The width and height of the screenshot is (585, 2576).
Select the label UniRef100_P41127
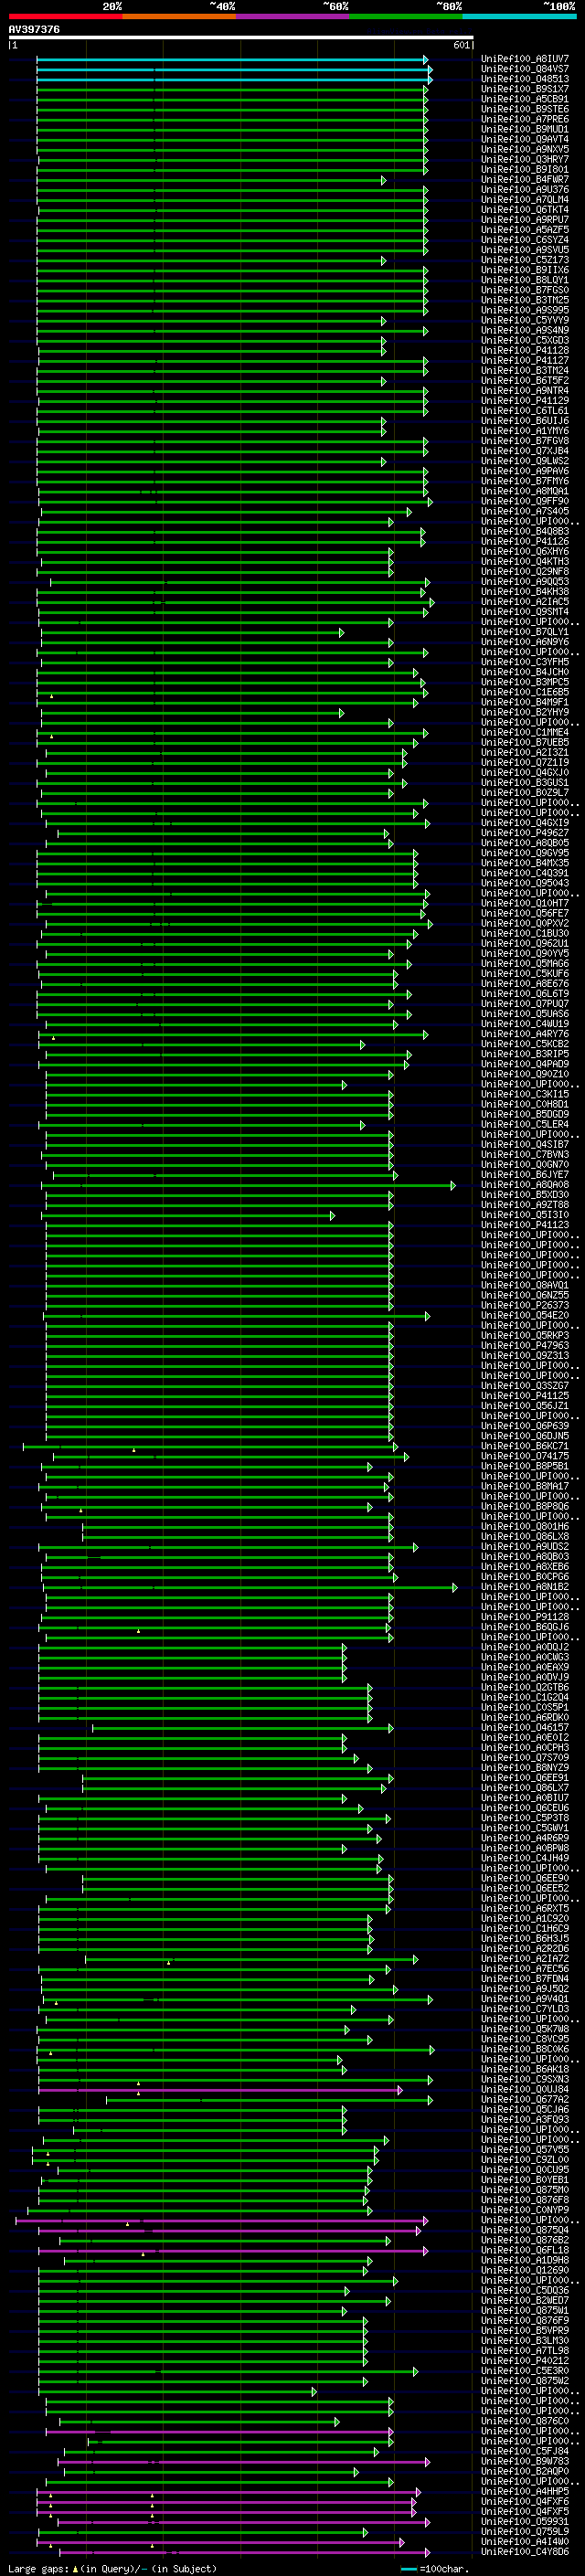pyautogui.click(x=525, y=360)
